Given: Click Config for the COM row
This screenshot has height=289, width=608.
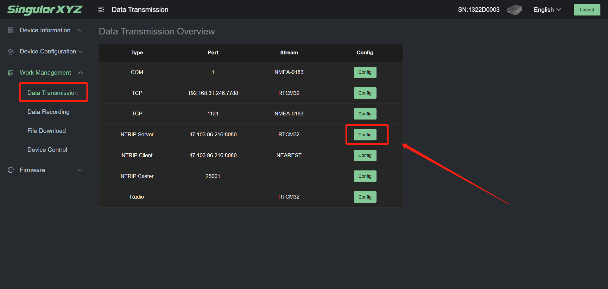Looking at the screenshot, I should 365,72.
